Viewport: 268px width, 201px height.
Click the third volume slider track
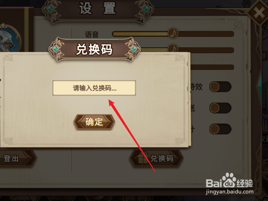212,67
